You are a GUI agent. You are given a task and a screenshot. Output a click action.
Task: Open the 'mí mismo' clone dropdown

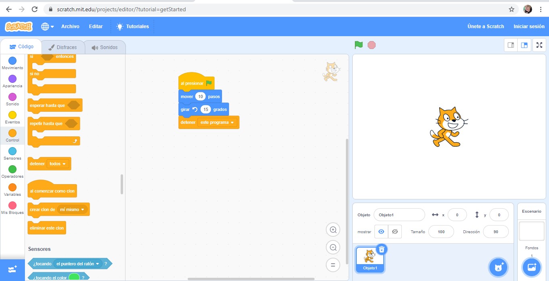72,209
